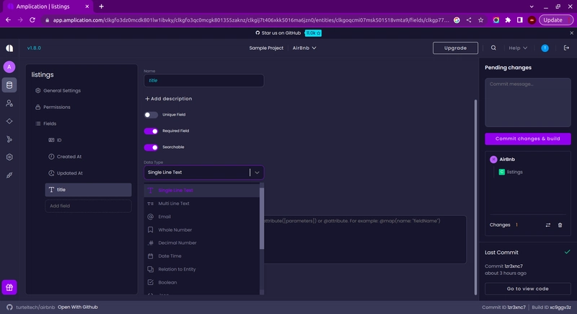Click the field Name input
This screenshot has height=314, width=577.
[203, 81]
